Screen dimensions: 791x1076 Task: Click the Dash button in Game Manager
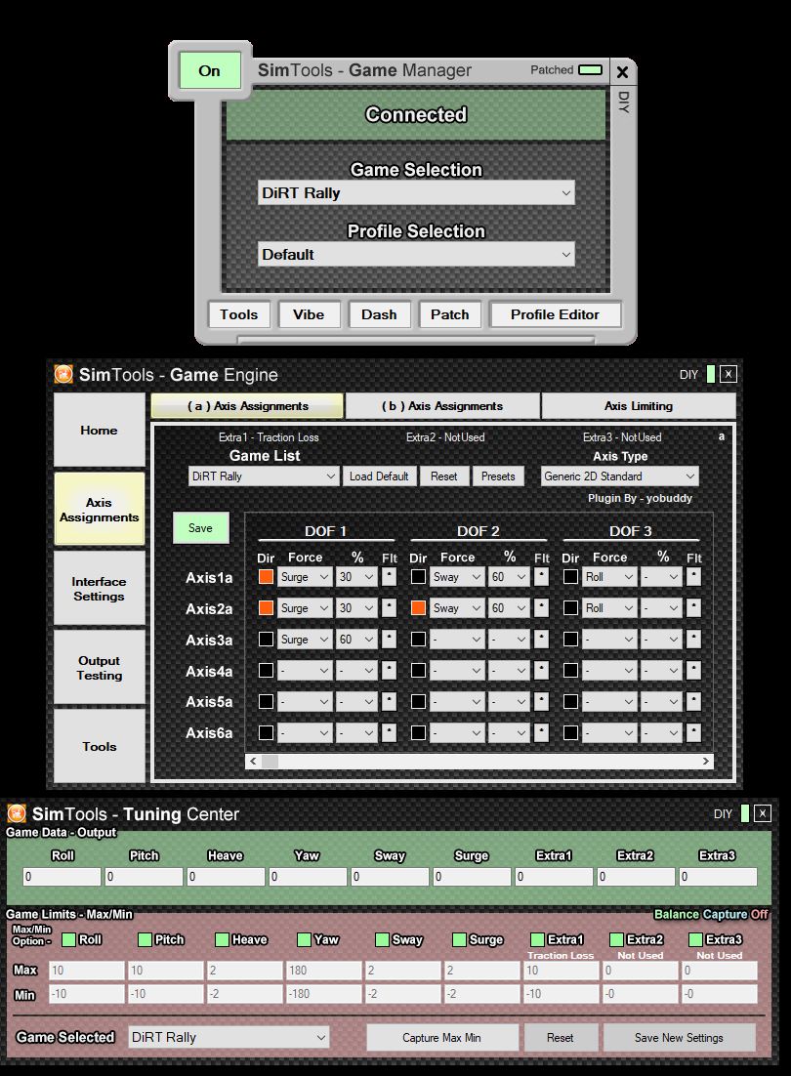pos(379,315)
